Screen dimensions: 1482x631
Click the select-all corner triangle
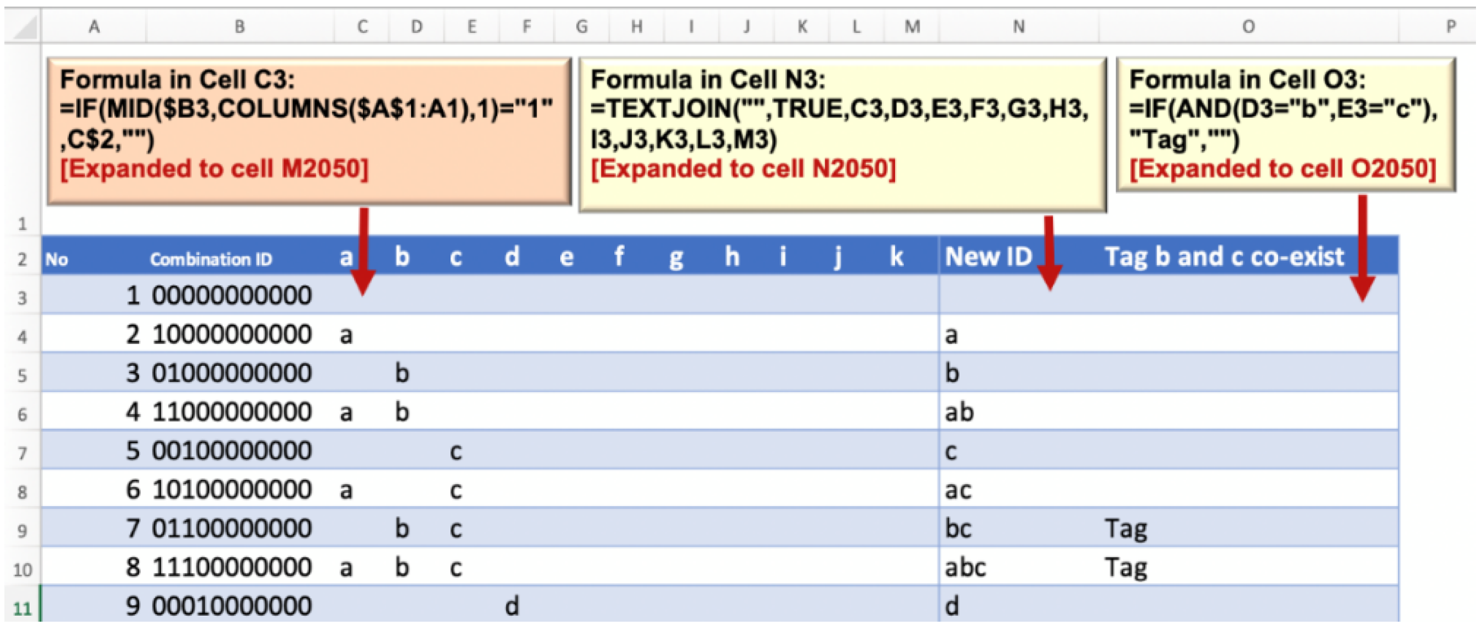coord(25,27)
